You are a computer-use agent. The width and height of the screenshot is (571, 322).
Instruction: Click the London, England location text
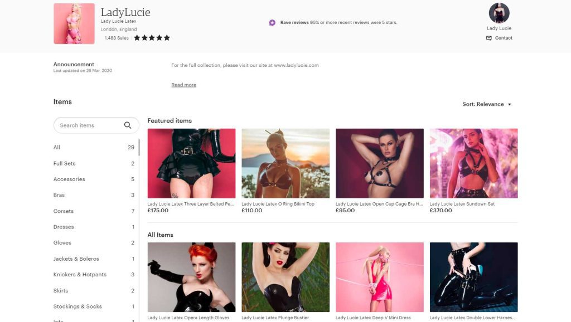pos(119,30)
